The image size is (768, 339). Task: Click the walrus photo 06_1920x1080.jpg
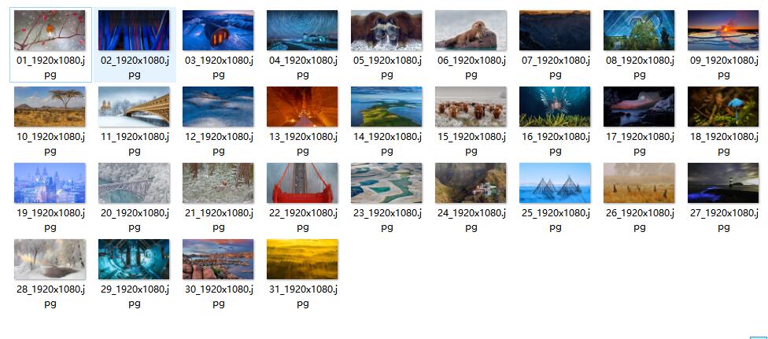pyautogui.click(x=471, y=31)
